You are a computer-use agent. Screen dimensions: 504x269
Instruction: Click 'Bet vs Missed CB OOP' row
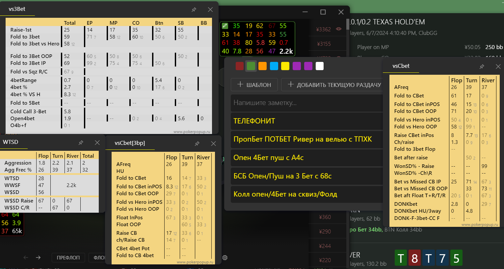pyautogui.click(x=421, y=189)
